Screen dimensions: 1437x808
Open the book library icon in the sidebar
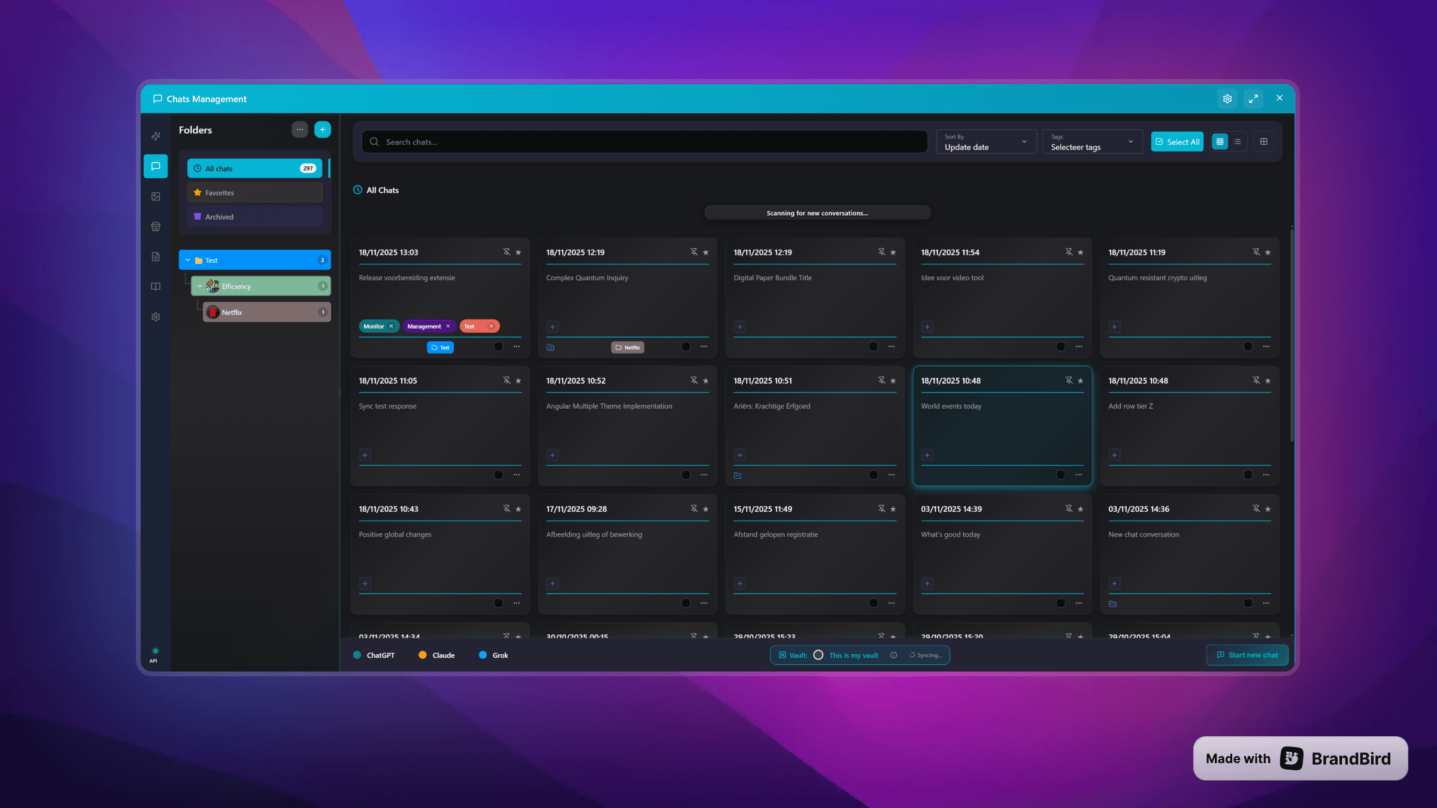tap(156, 286)
